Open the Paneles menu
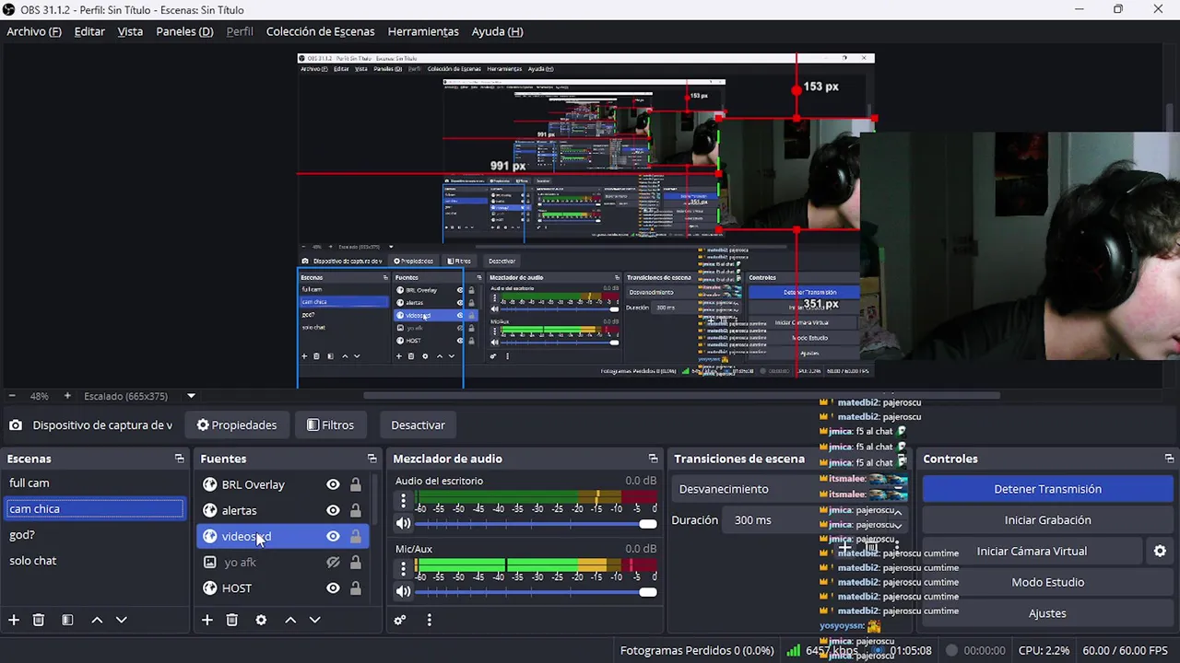Screen dimensions: 1180x663 click(x=184, y=31)
